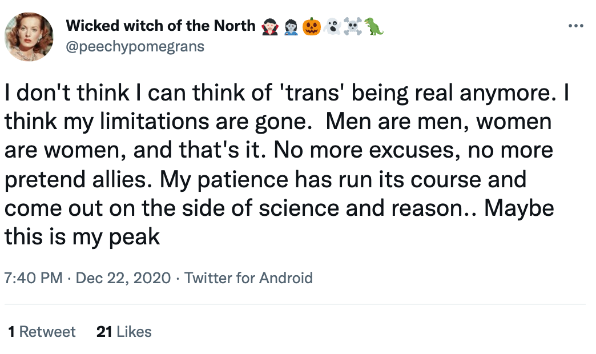View the 1 Retweet list
596x354 pixels.
click(x=42, y=332)
